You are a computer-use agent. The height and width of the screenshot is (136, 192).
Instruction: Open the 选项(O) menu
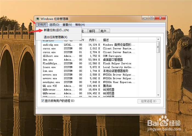pos(54,25)
